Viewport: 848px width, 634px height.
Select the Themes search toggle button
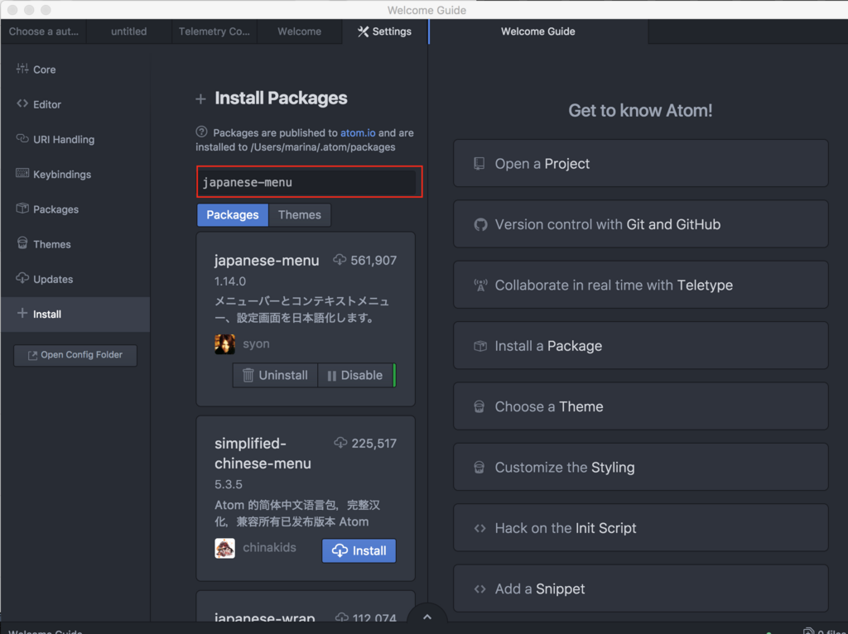(300, 215)
